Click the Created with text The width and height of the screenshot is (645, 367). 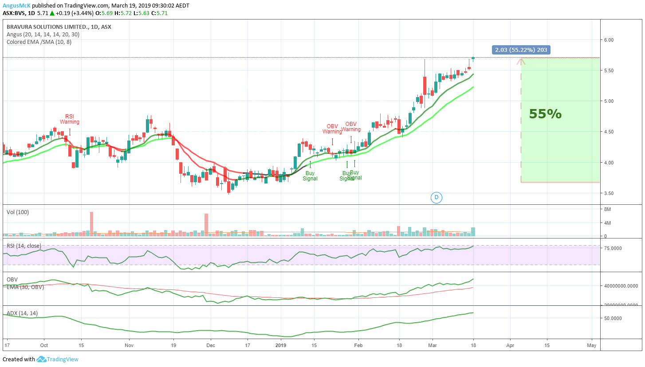click(19, 359)
